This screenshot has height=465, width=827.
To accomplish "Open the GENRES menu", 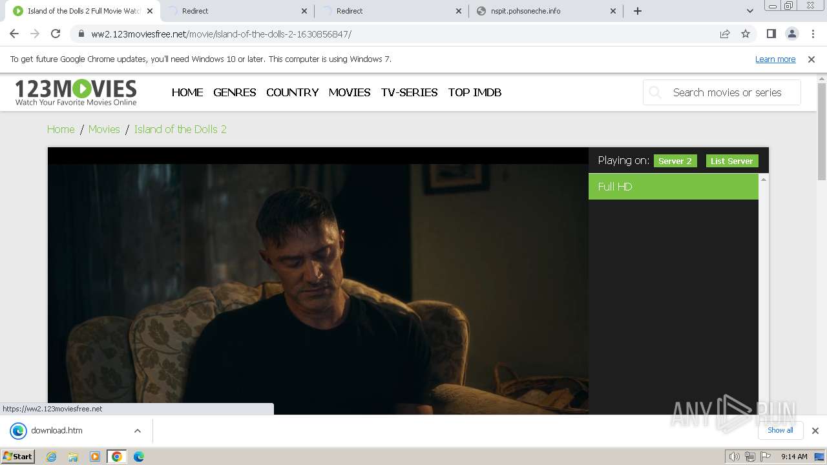I will (x=235, y=92).
